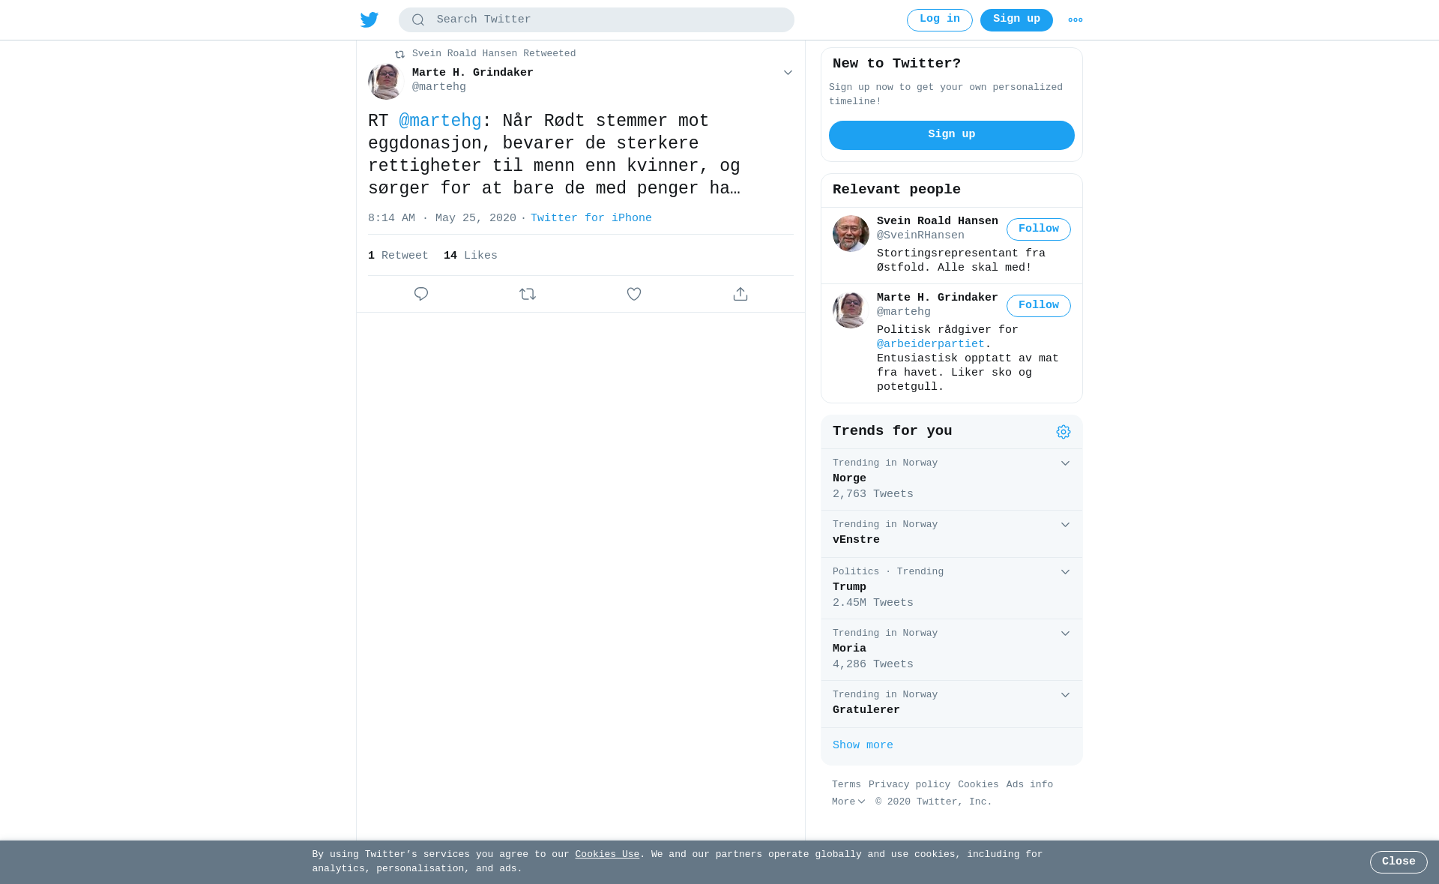Click the Twitter bird home icon
Screen dimensions: 1439x884
pos(369,19)
